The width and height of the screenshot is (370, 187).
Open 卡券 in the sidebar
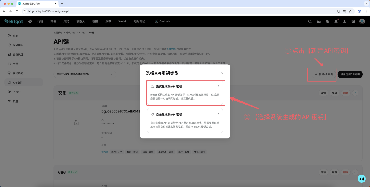[x=24, y=64]
